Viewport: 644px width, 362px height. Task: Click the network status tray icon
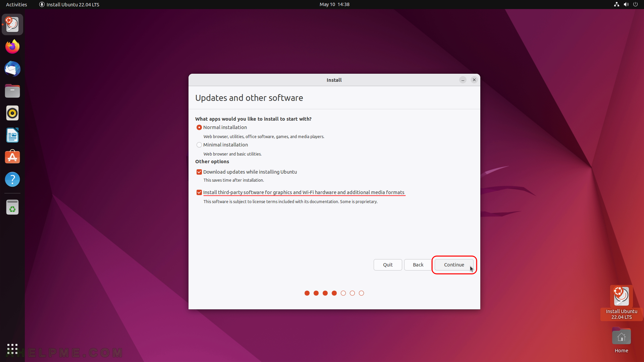point(616,4)
